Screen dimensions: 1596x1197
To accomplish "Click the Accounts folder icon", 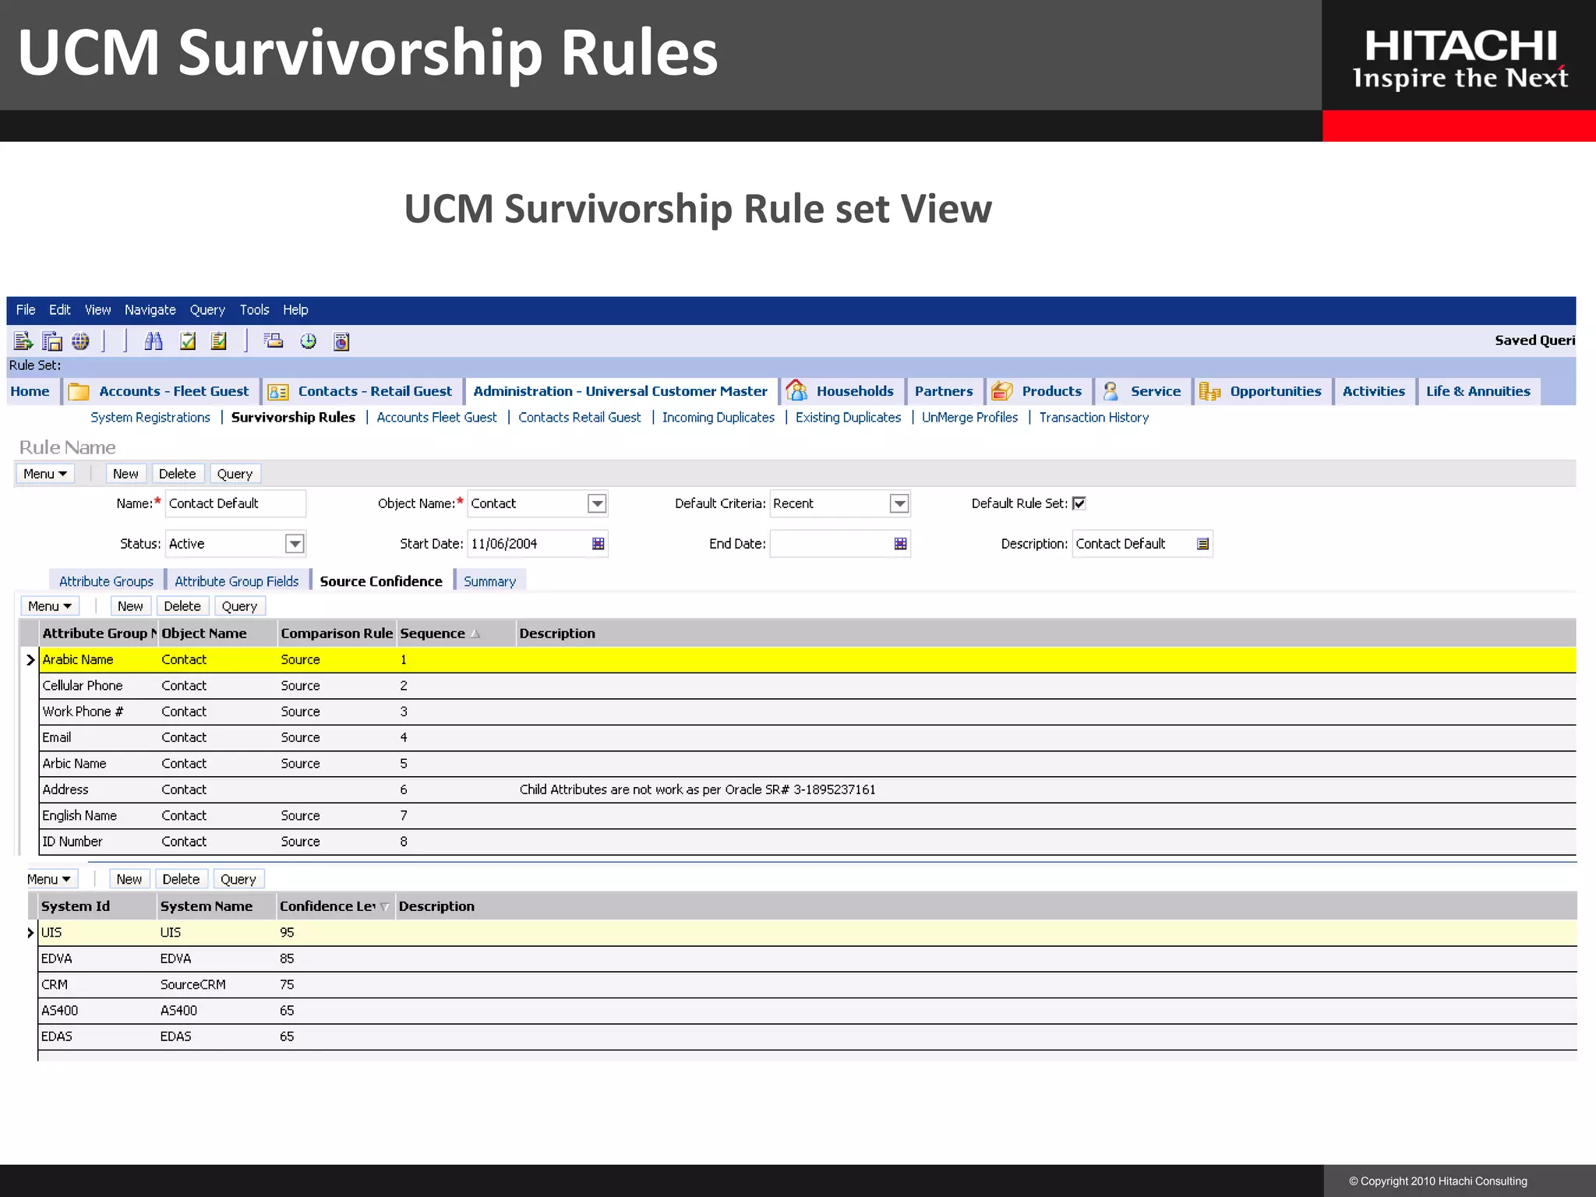I will 79,391.
